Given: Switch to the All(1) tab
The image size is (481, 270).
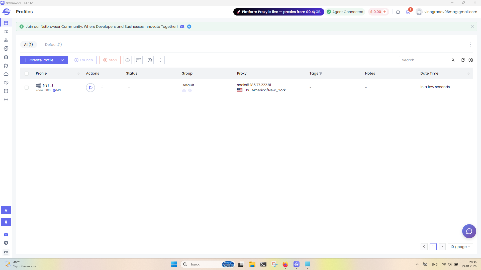Looking at the screenshot, I should (28, 45).
